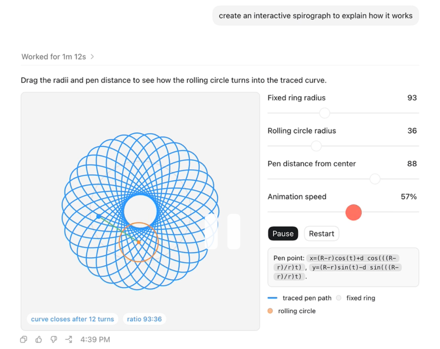Click the thumbs up icon
Screen dimensions: 440x349
coord(39,340)
